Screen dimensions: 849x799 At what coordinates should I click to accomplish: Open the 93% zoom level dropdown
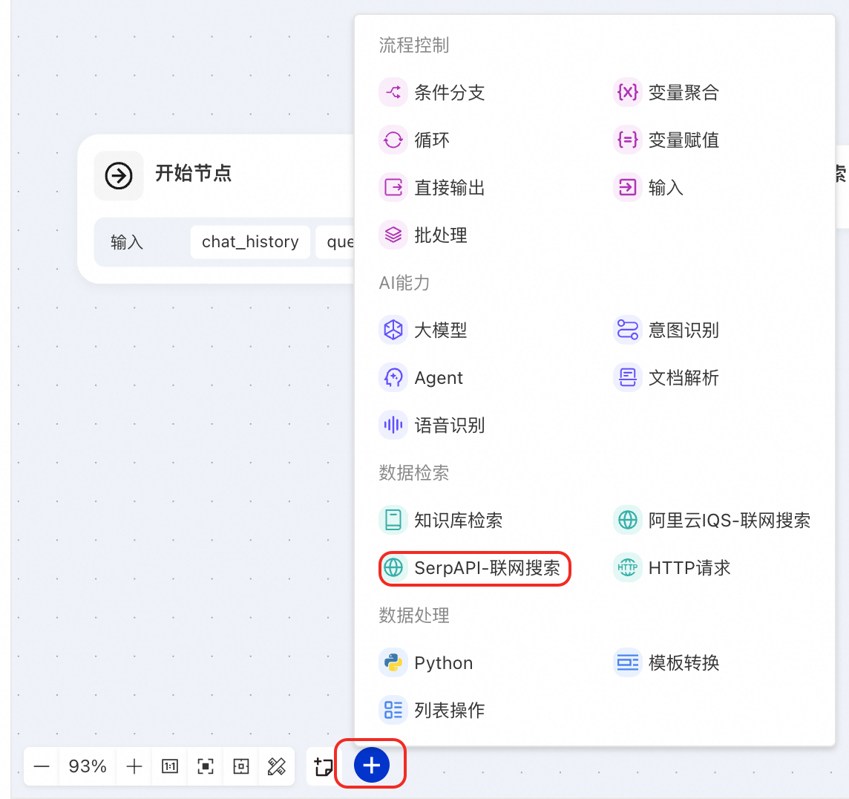(x=87, y=766)
